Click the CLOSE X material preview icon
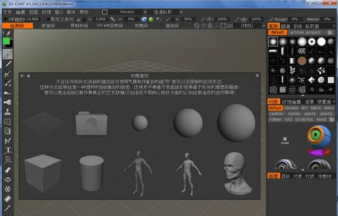This screenshot has height=216, width=338. pos(285,140)
